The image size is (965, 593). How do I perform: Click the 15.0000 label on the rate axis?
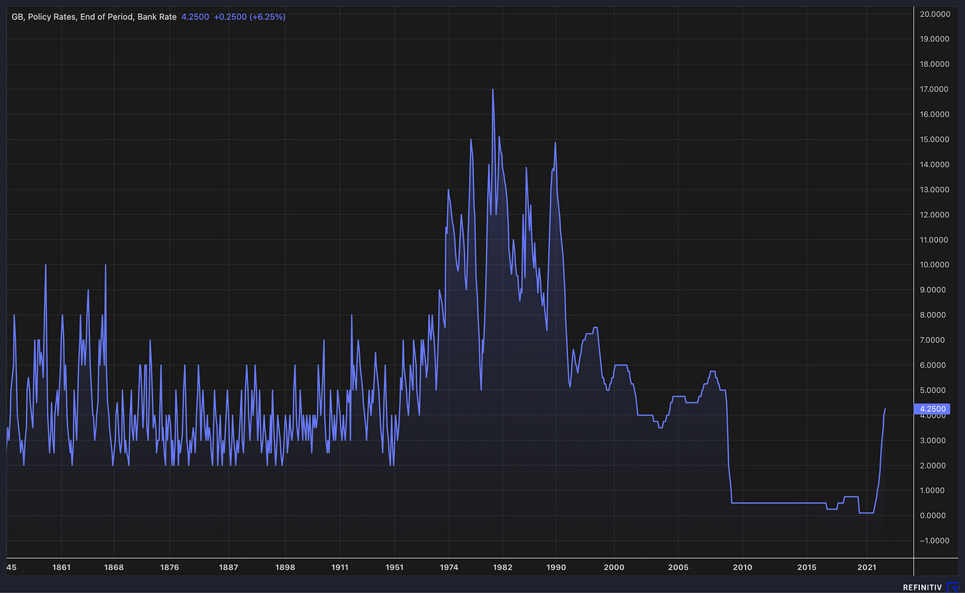pyautogui.click(x=935, y=140)
